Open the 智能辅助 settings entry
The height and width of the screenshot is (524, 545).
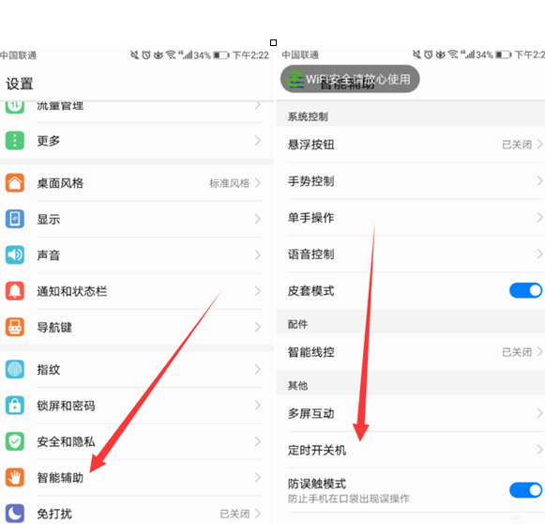[137, 477]
